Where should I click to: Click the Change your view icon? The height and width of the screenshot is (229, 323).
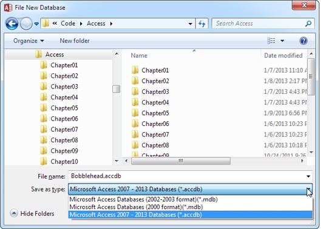(x=271, y=41)
